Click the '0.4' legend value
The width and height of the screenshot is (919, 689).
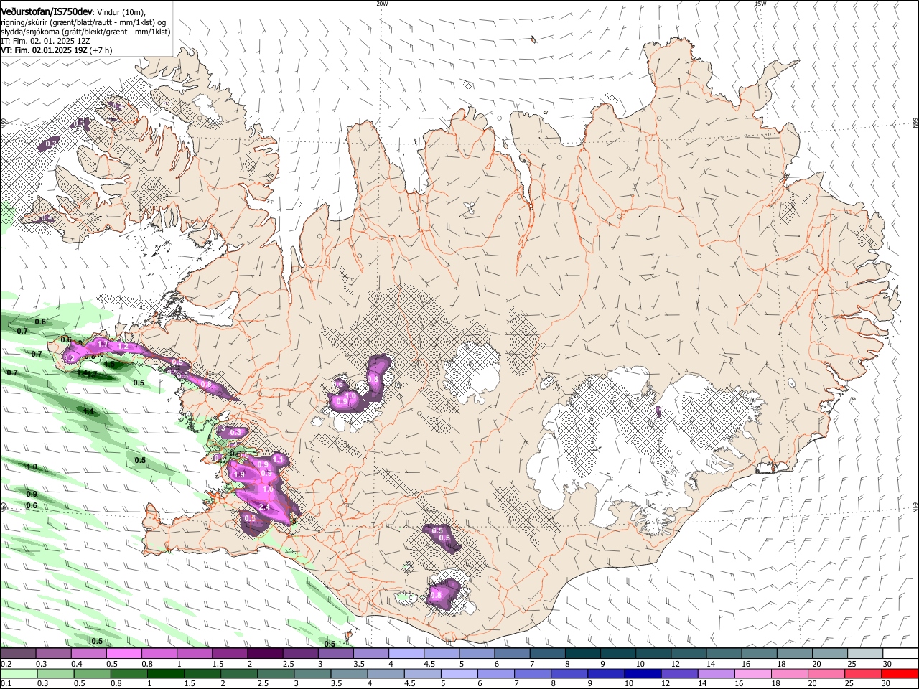[x=77, y=664]
